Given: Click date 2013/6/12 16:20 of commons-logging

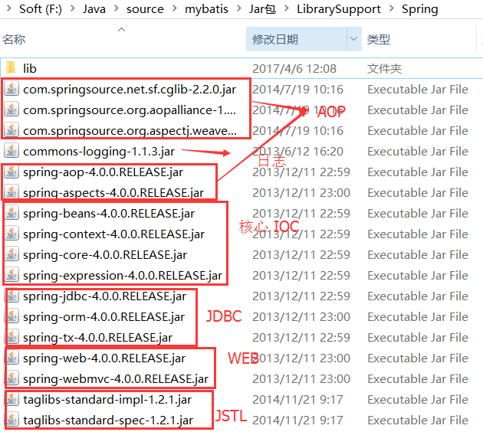Looking at the screenshot, I should [297, 151].
